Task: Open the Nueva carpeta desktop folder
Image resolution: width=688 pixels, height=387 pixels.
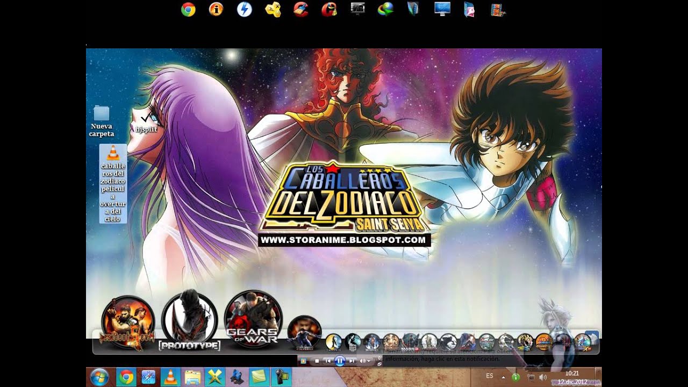Action: point(102,121)
